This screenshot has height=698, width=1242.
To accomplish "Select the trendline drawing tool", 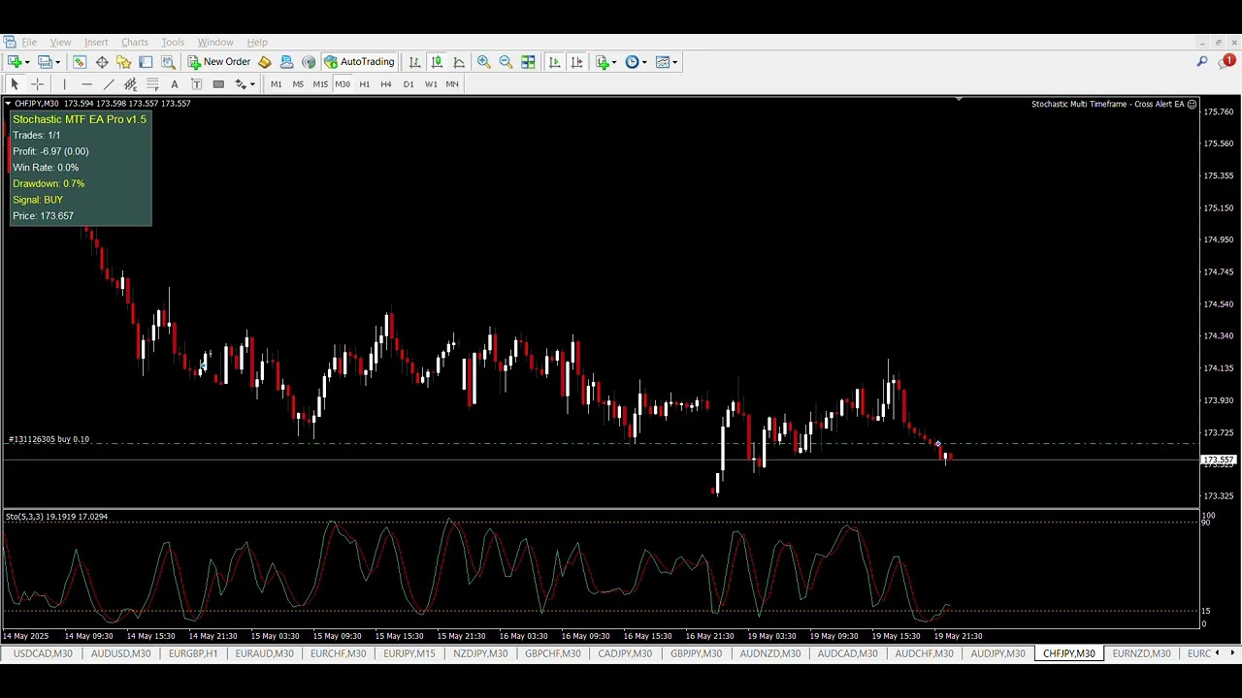I will 109,84.
